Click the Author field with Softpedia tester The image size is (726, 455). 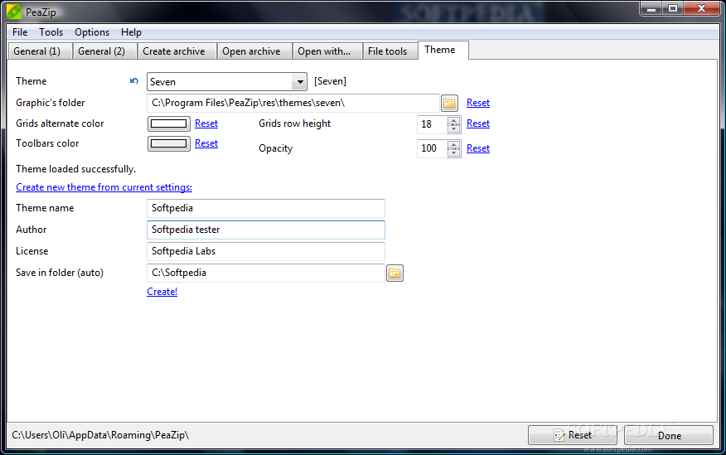click(x=266, y=230)
